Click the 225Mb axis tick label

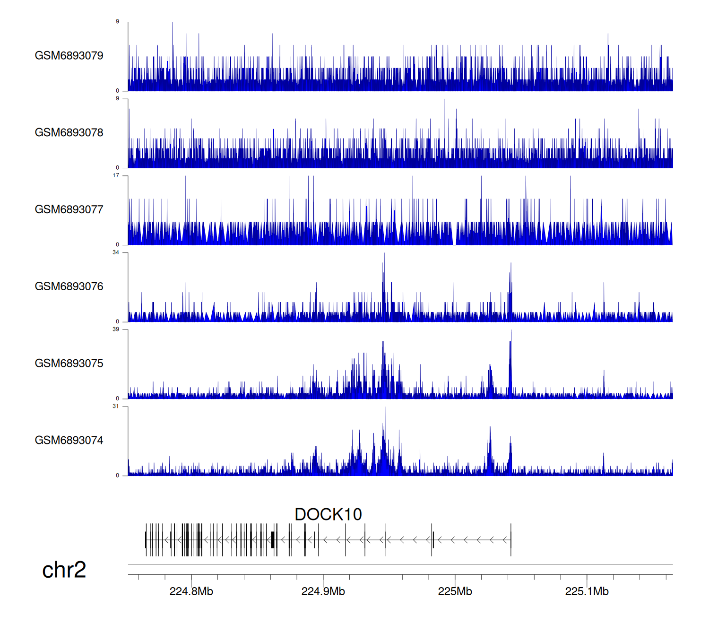point(455,591)
